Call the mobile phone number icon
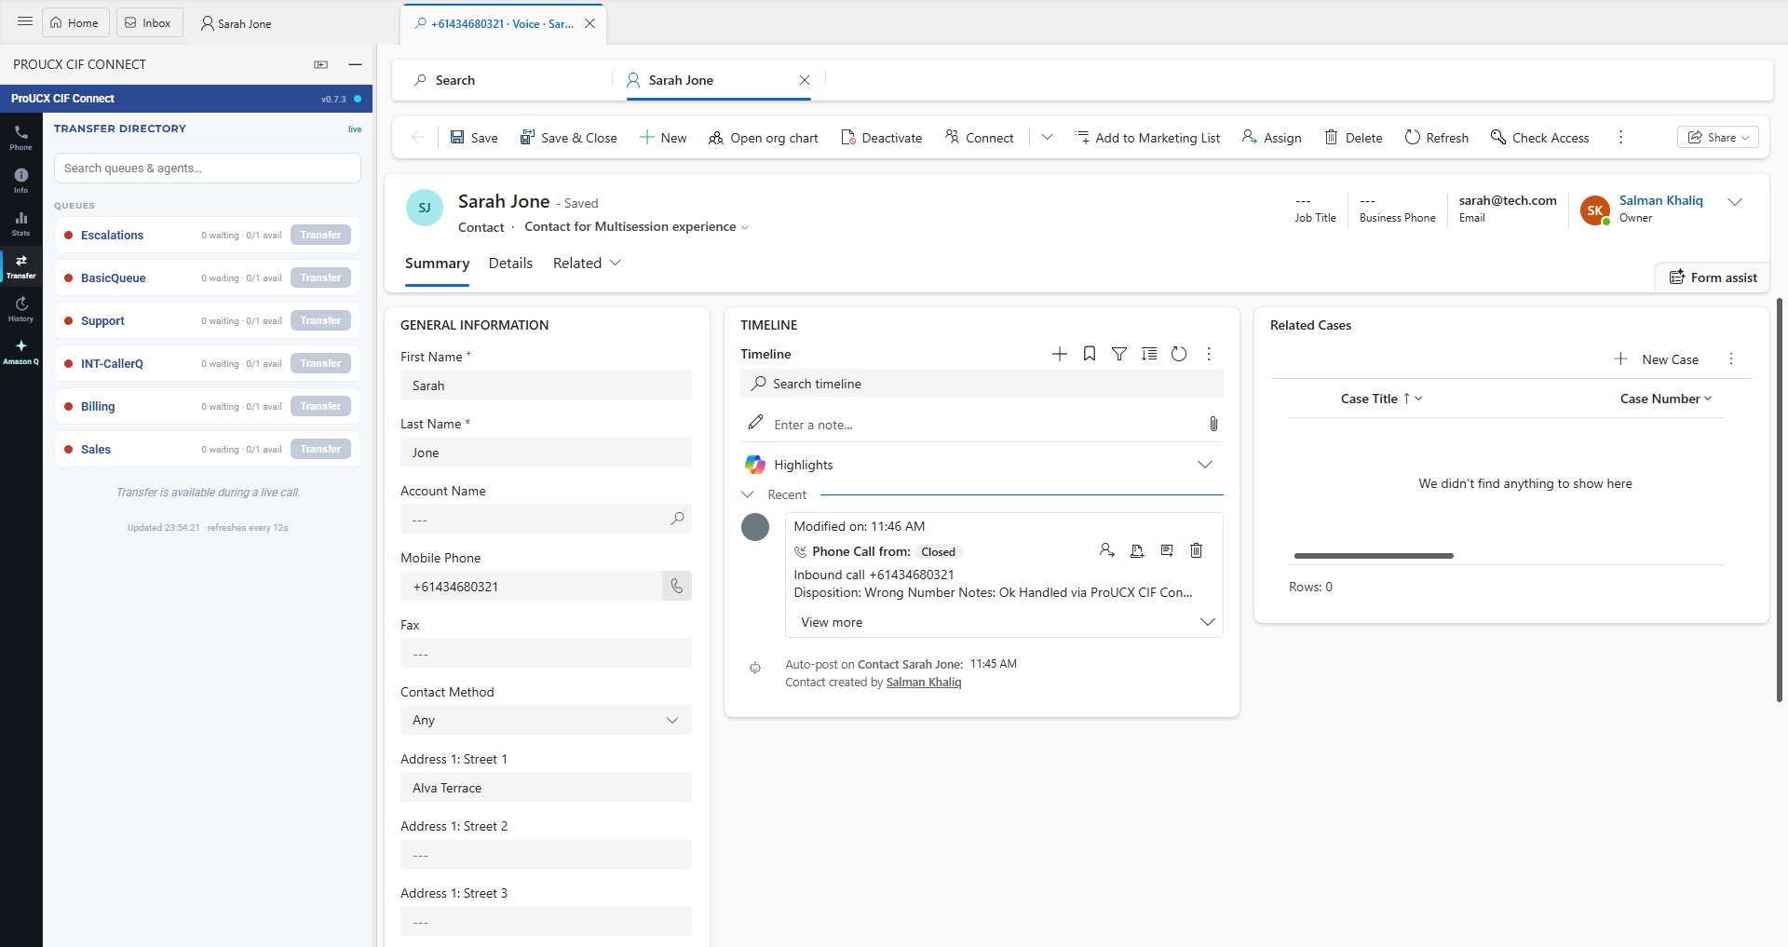Image resolution: width=1788 pixels, height=947 pixels. point(677,586)
